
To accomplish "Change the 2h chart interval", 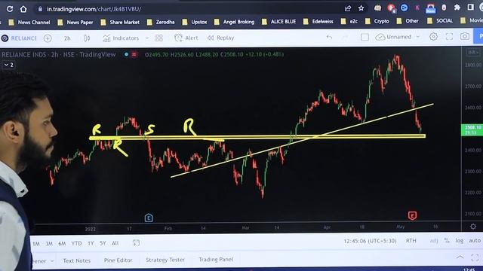I will point(67,38).
